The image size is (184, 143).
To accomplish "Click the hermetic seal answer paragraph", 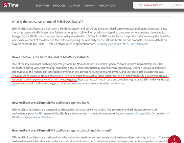I will (x=91, y=74).
